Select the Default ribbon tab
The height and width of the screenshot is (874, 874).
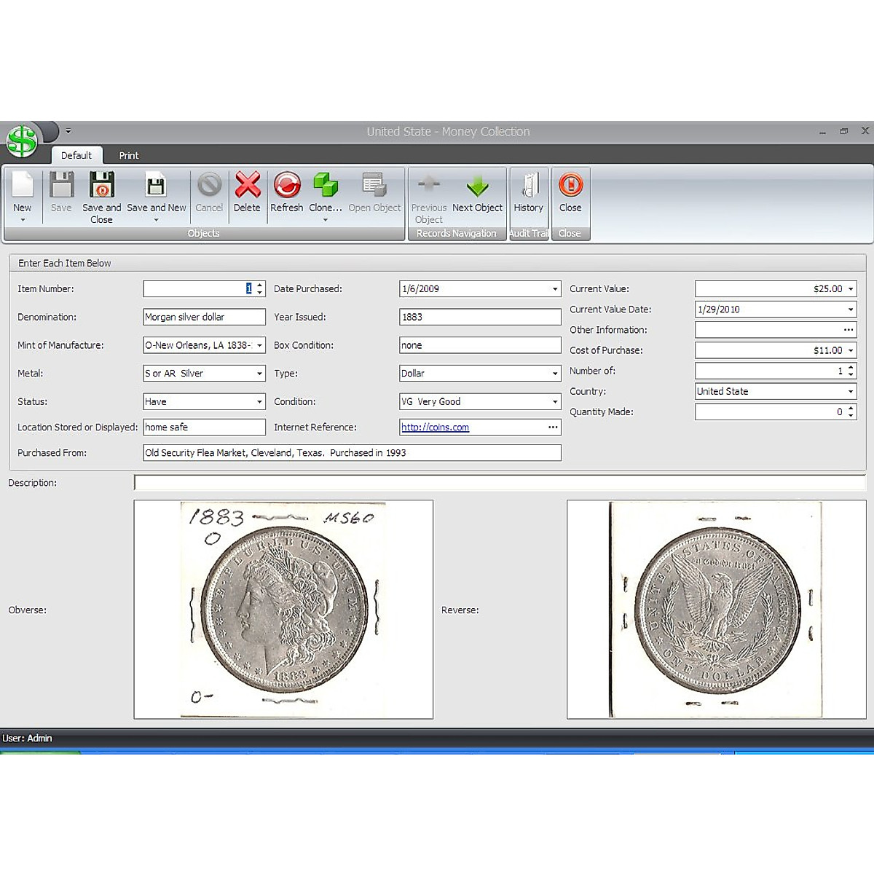point(76,155)
